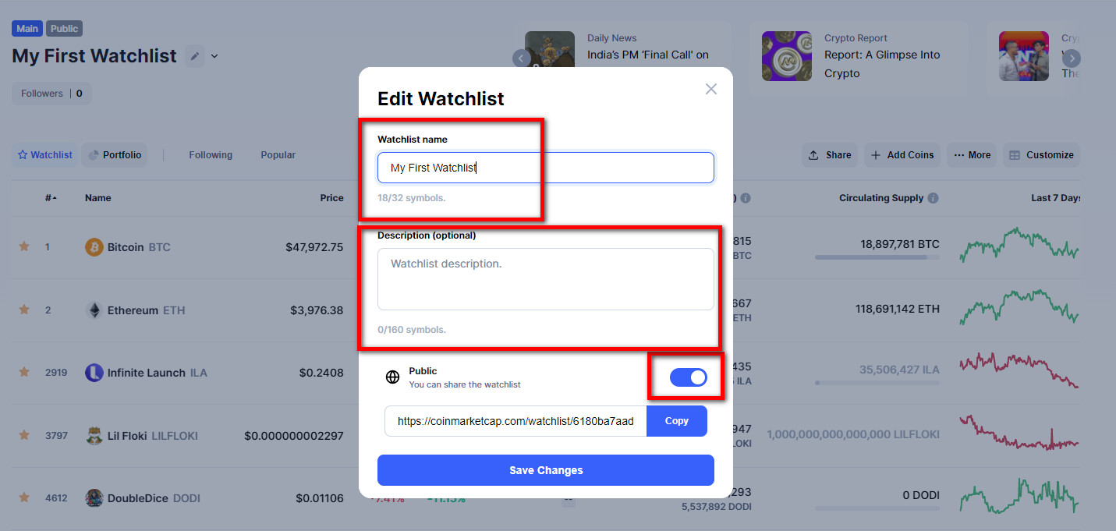Open the Followers count button
1116x531 pixels.
click(x=51, y=94)
